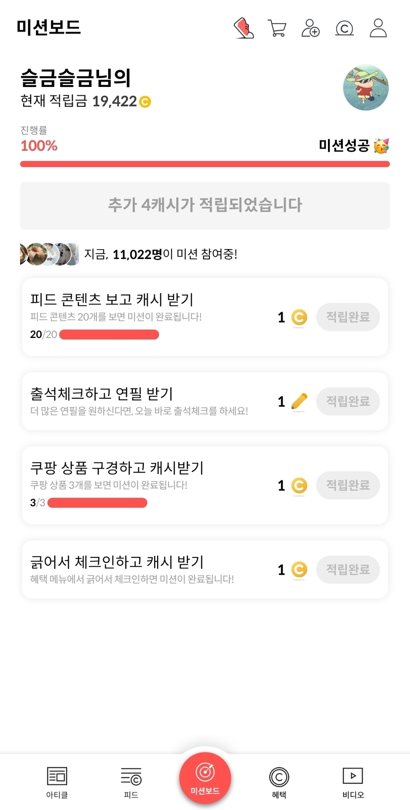
Task: Tap the gold coin beside current balance
Action: tap(145, 102)
